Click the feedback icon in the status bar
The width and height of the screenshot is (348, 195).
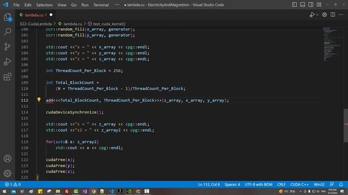coord(332,184)
